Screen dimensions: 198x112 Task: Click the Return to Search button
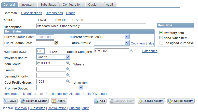34,101
